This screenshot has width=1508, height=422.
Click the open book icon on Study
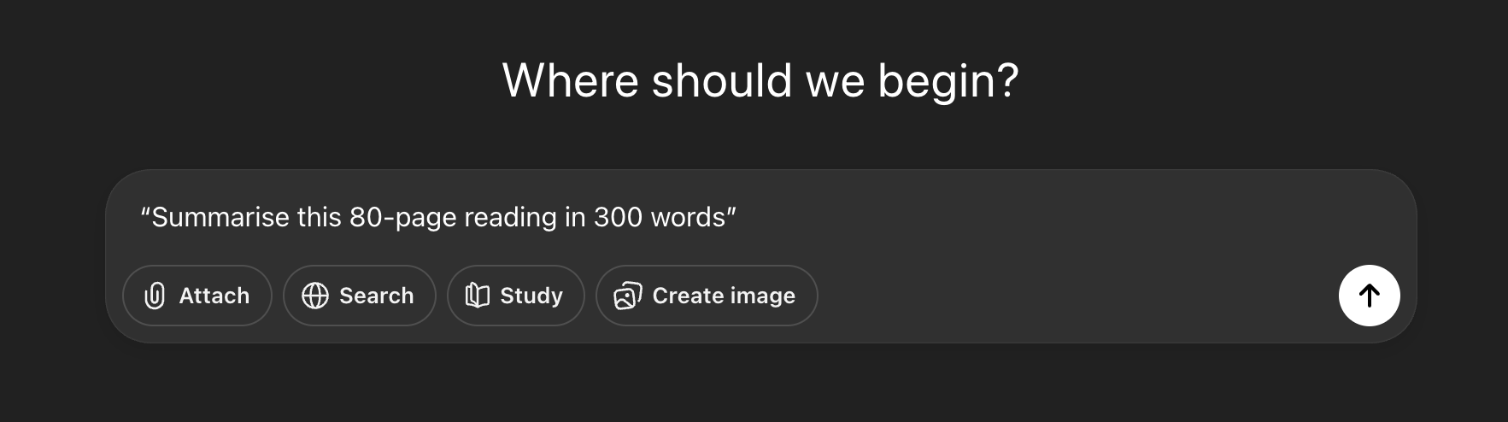point(477,296)
